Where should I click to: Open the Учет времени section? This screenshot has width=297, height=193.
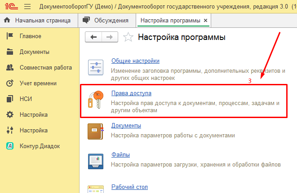coord(38,83)
